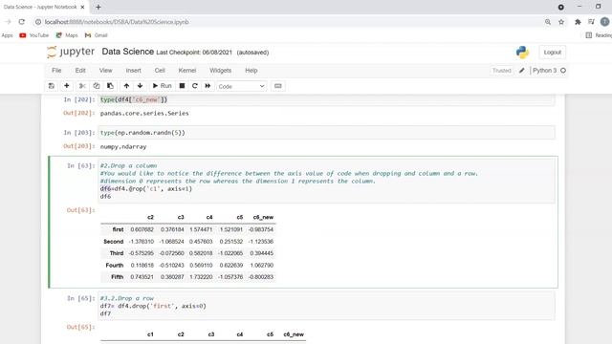
Task: Click the Logout button
Action: (x=553, y=53)
